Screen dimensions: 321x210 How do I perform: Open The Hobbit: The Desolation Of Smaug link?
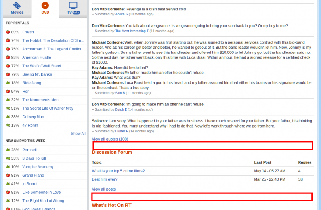pyautogui.click(x=53, y=40)
